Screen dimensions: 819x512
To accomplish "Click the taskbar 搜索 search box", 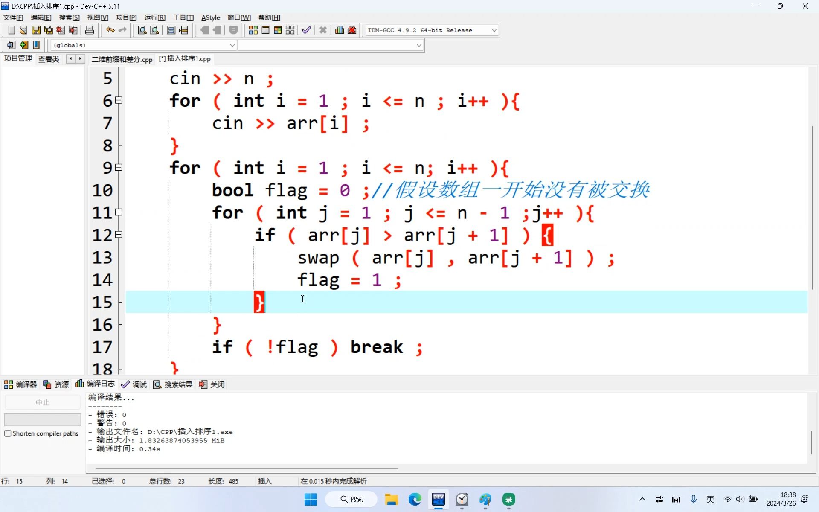I will point(351,499).
